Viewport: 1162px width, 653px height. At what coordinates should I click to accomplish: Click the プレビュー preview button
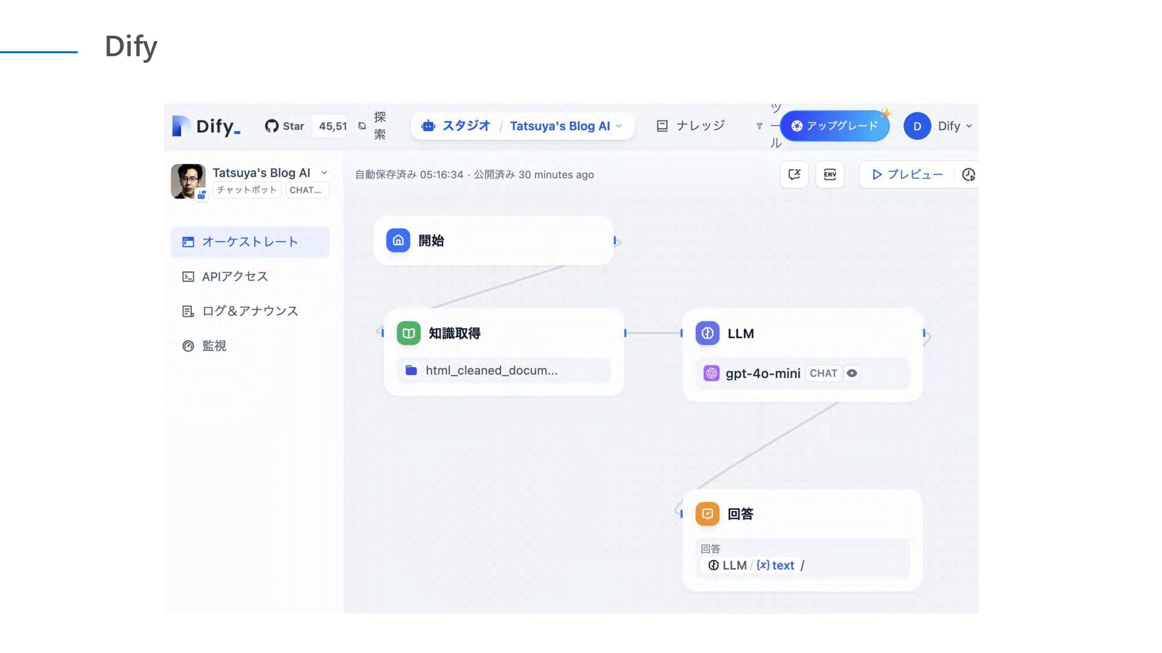click(x=907, y=175)
